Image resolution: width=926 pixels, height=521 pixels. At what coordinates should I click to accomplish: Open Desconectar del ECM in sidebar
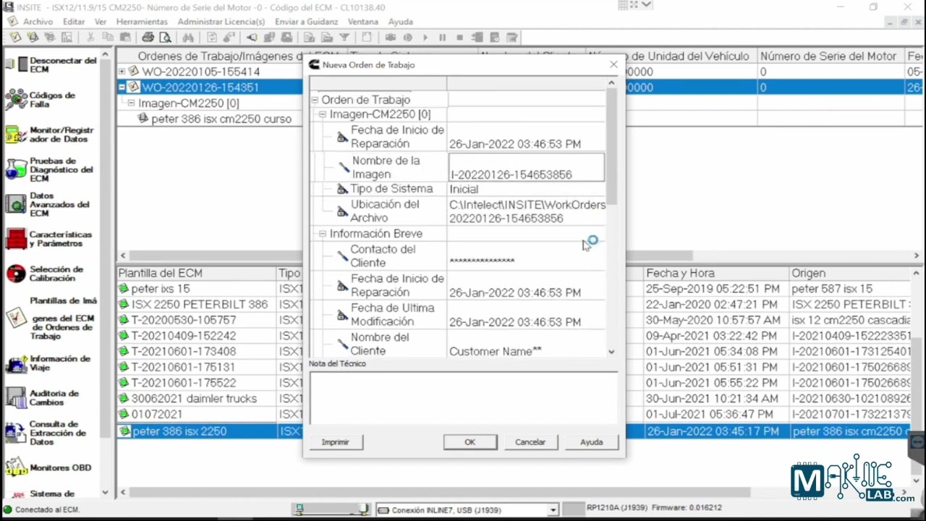pyautogui.click(x=51, y=65)
